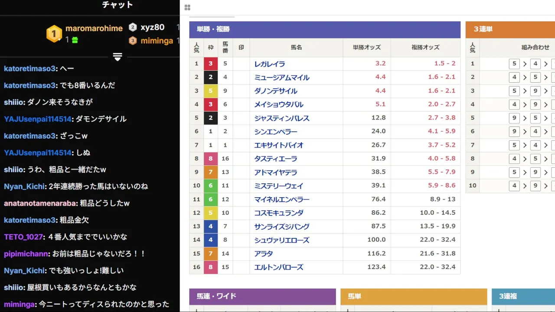Click number box 5 in 3連単 rank 1 row
Screen dimensions: 555x312
tap(514, 64)
